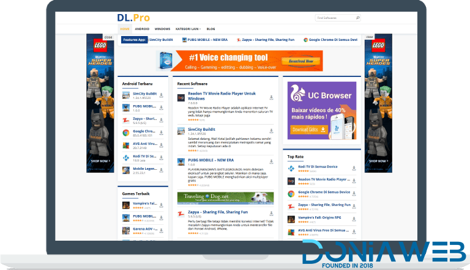Click SimCity BuildIt icon in Android Terbaru
Screen dimensions: 470x270
pyautogui.click(x=126, y=95)
